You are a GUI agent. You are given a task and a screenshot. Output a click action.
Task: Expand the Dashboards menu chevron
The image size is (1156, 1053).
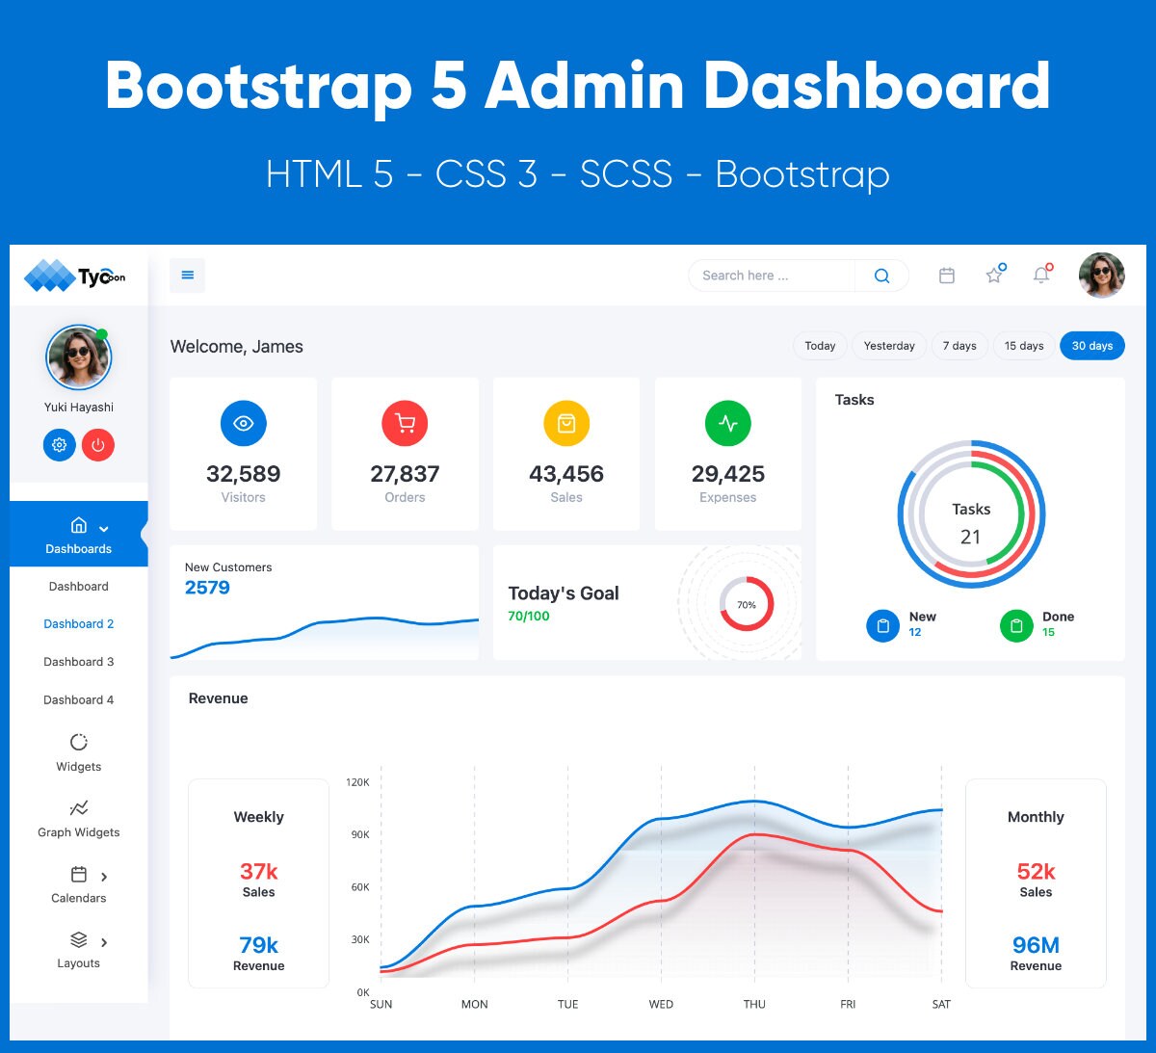click(102, 530)
